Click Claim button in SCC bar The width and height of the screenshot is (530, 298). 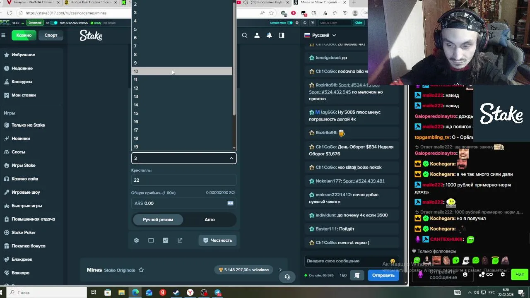click(359, 23)
